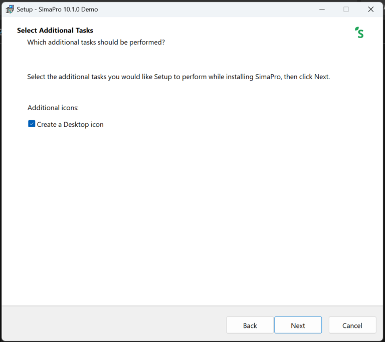
Task: Click the 'Create a Desktop icon' label text
Action: (x=70, y=124)
